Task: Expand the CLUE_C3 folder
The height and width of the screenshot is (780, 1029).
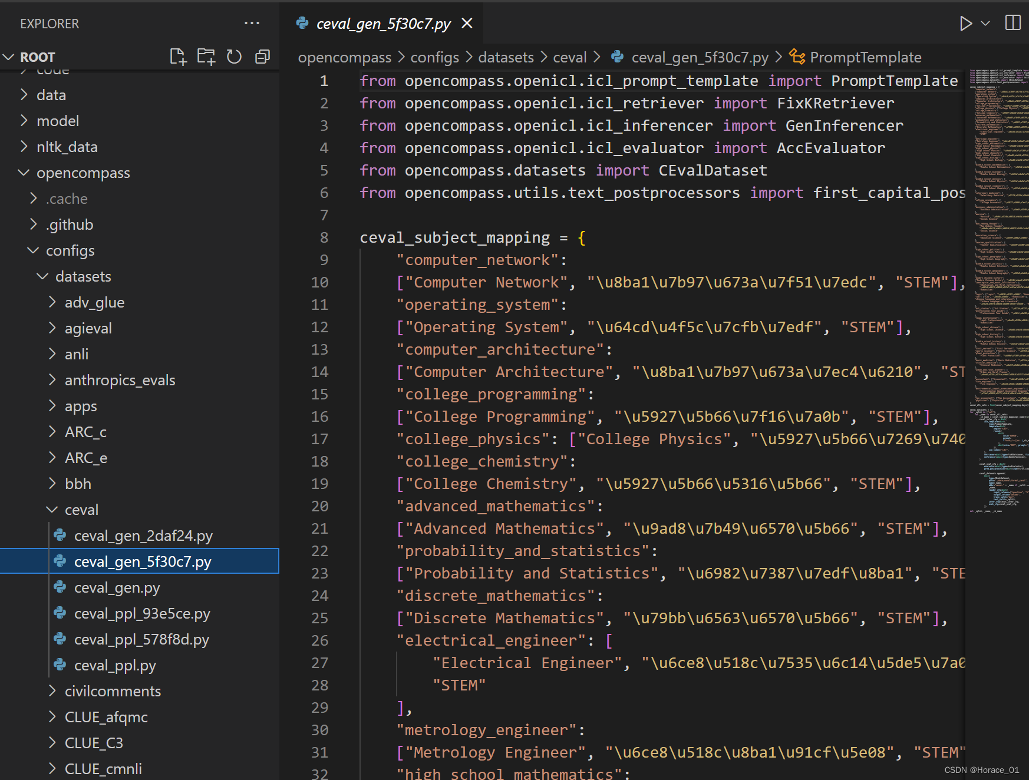Action: (94, 743)
